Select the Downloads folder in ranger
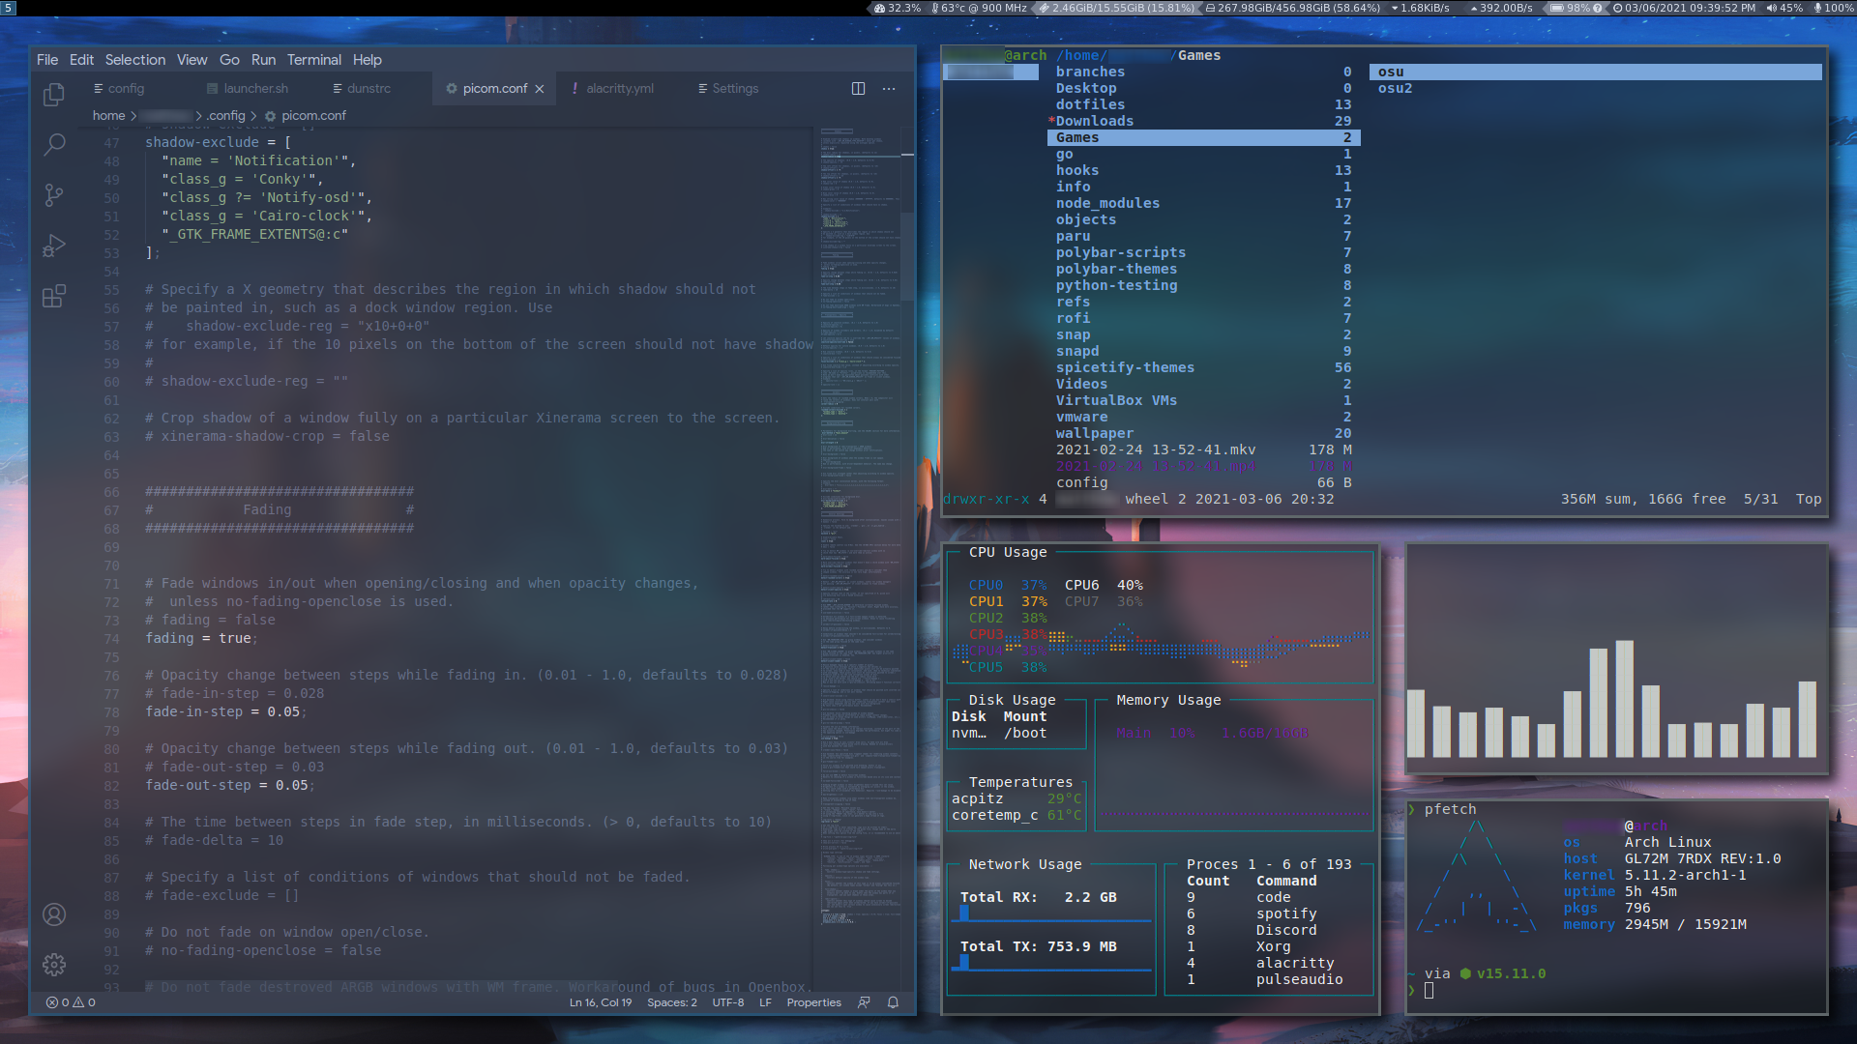The width and height of the screenshot is (1857, 1044). [1094, 121]
